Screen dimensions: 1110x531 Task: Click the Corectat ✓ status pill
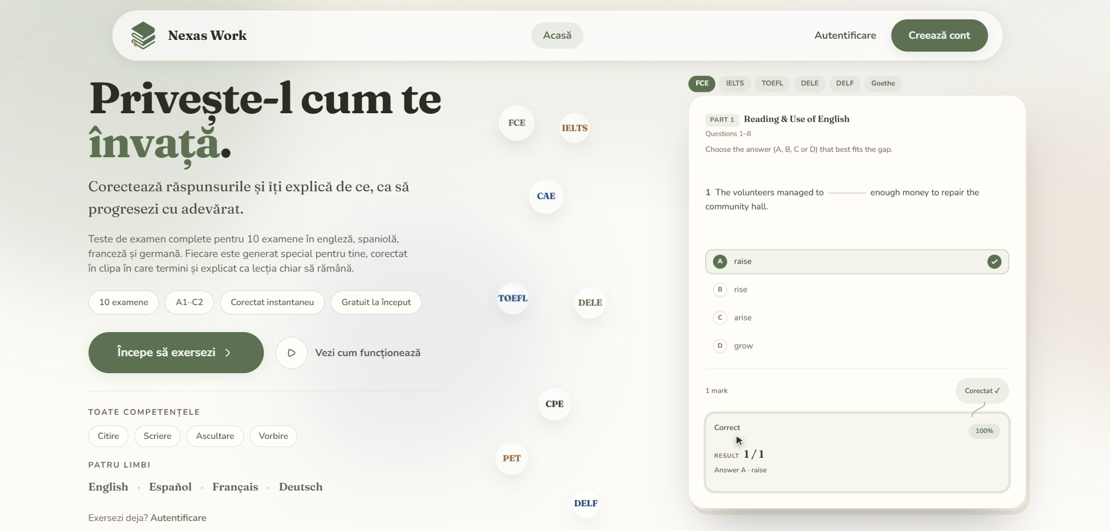tap(982, 391)
